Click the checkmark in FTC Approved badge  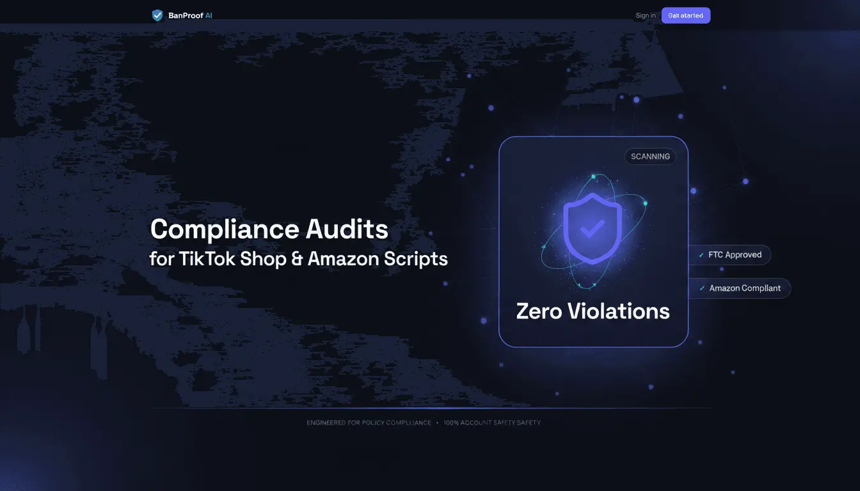click(x=702, y=255)
